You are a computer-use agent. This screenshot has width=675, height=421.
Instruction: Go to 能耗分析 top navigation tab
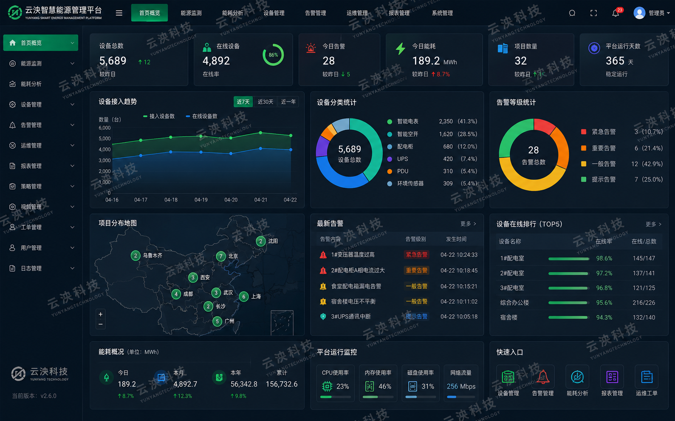[233, 13]
